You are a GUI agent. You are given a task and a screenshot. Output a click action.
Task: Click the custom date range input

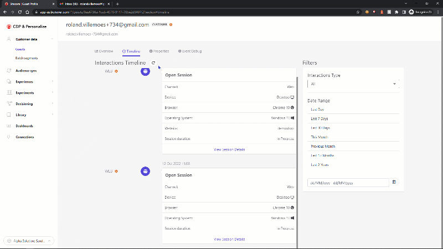coord(348,183)
